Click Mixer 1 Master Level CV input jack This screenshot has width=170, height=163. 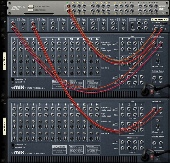tap(158, 55)
